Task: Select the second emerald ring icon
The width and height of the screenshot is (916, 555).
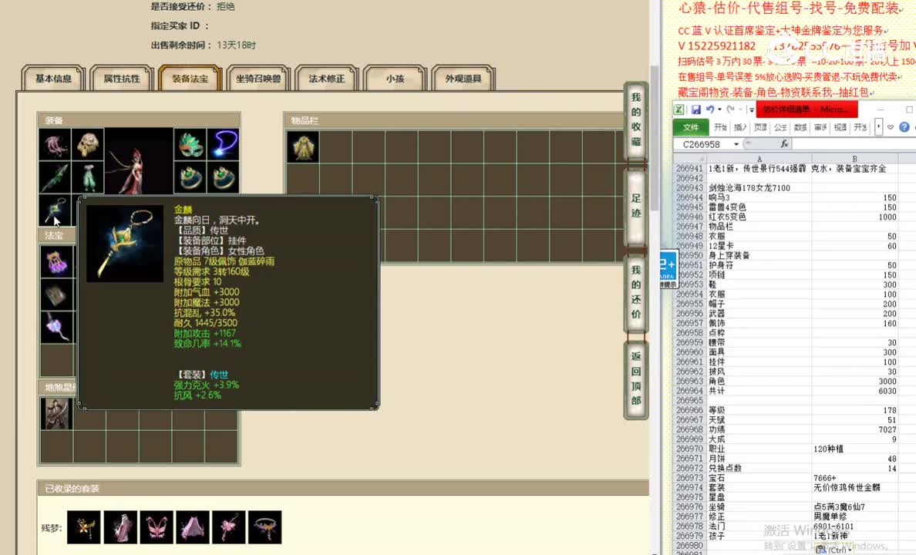Action: (223, 177)
